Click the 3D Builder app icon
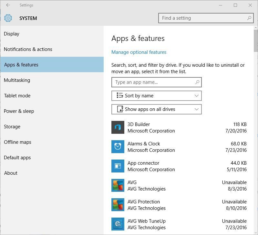The image size is (258, 235). 118,127
